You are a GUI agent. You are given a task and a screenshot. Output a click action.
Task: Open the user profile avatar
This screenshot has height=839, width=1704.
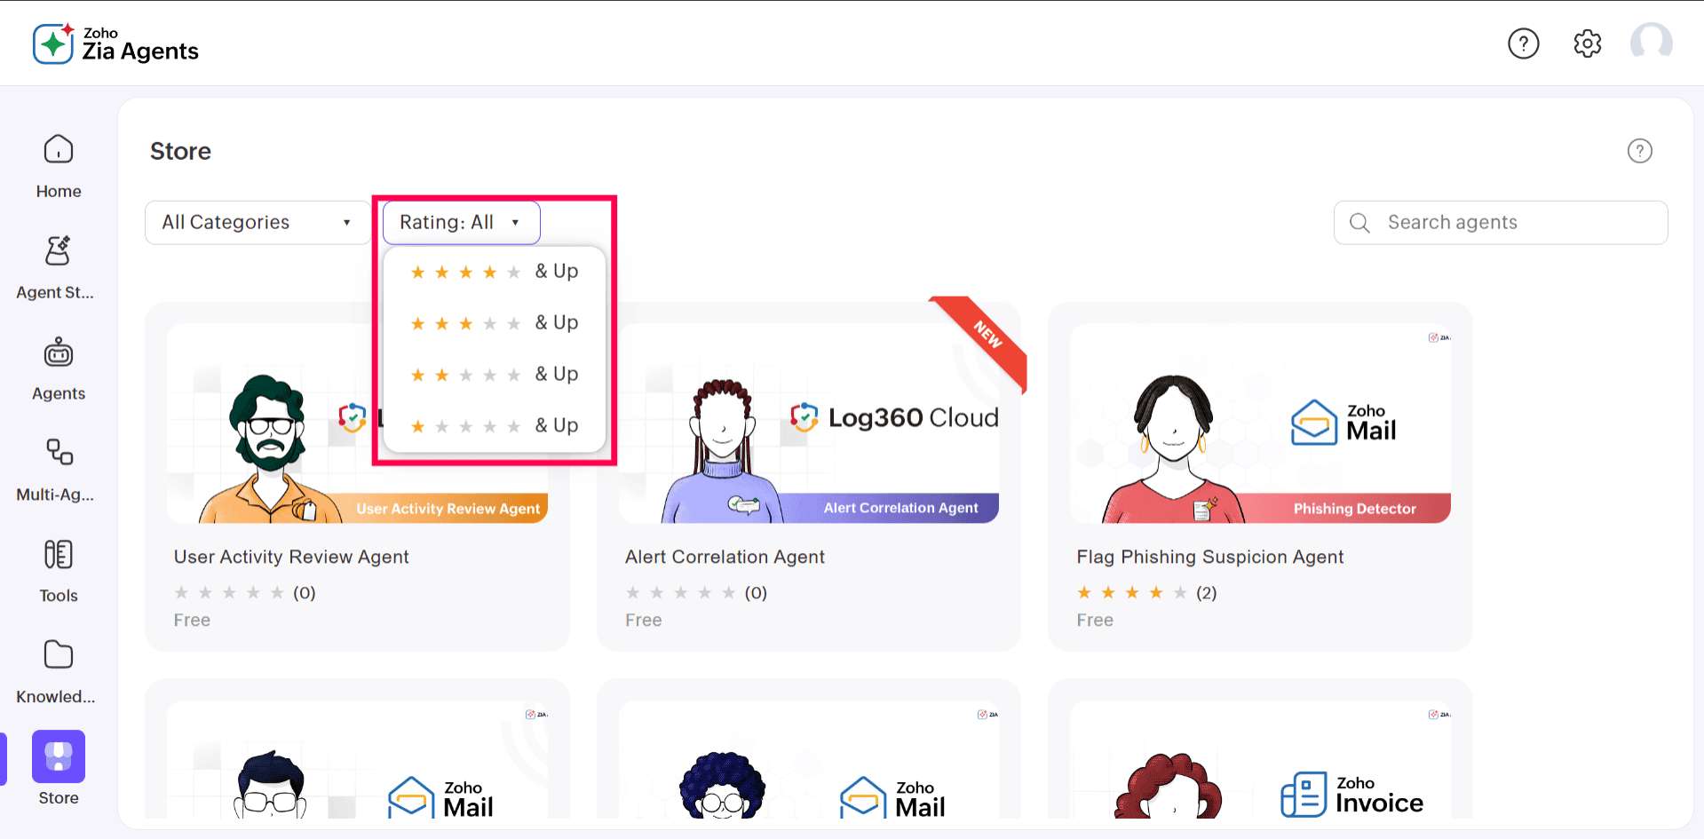tap(1652, 44)
